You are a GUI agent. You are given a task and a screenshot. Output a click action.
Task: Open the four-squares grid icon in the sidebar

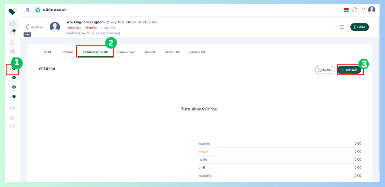[x=13, y=108]
